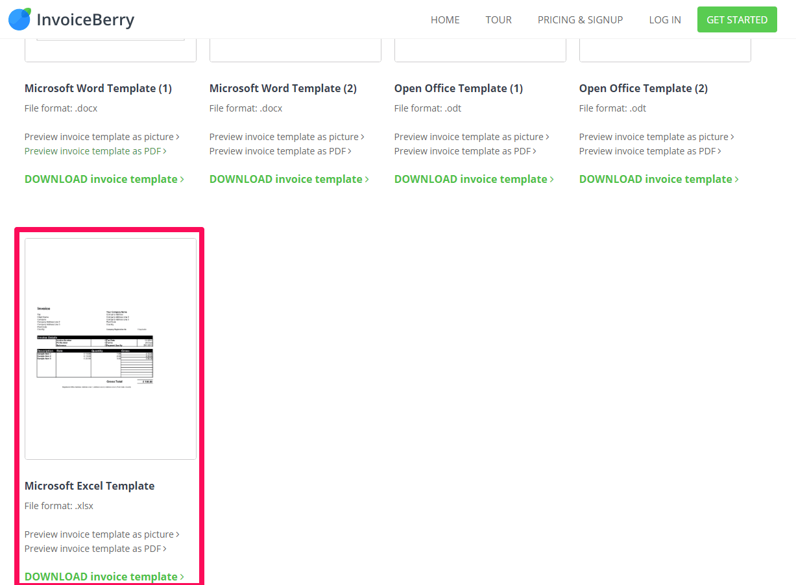Preview Open Office Template (2) as picture
Image resolution: width=796 pixels, height=585 pixels.
(657, 137)
